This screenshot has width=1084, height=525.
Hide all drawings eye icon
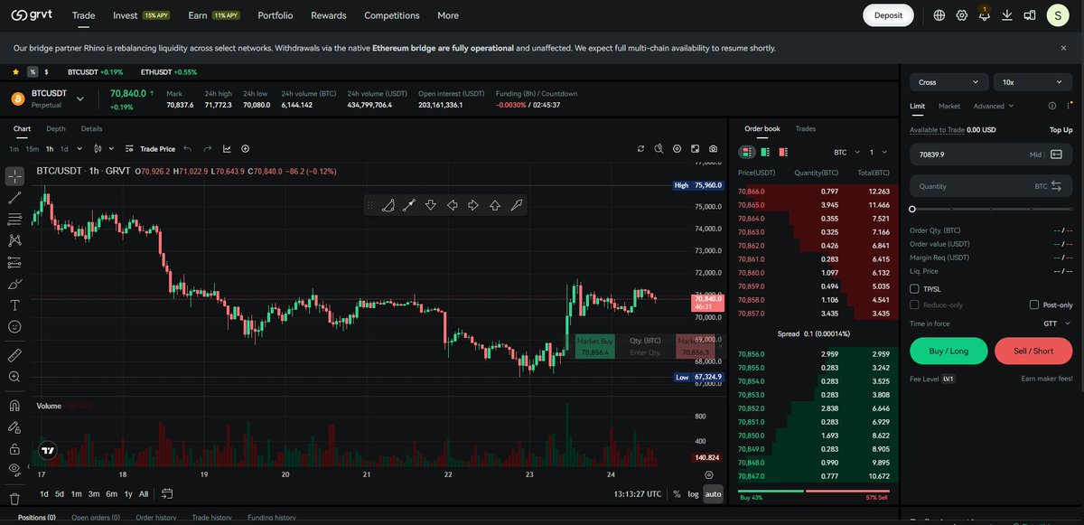[x=14, y=469]
